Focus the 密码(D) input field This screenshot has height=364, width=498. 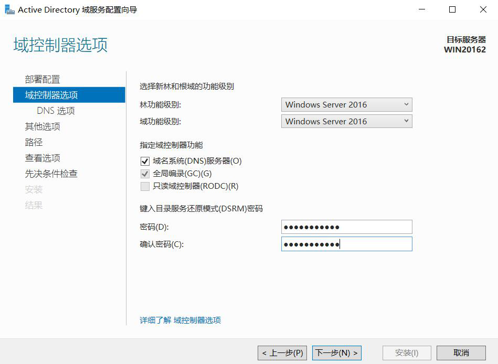pos(346,227)
